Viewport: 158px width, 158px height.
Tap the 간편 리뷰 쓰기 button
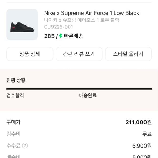pyautogui.click(x=79, y=54)
